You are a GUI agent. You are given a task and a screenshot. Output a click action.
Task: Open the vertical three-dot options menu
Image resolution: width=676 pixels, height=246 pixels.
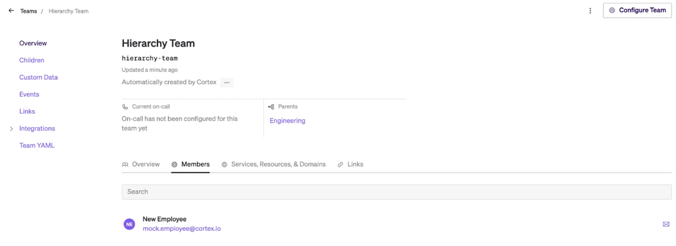(590, 11)
